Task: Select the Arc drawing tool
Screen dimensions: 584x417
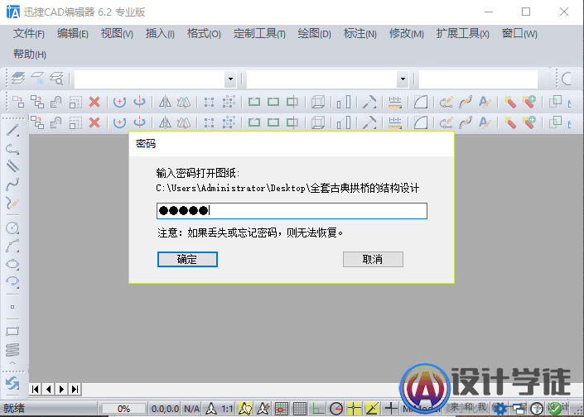Action: coord(12,246)
